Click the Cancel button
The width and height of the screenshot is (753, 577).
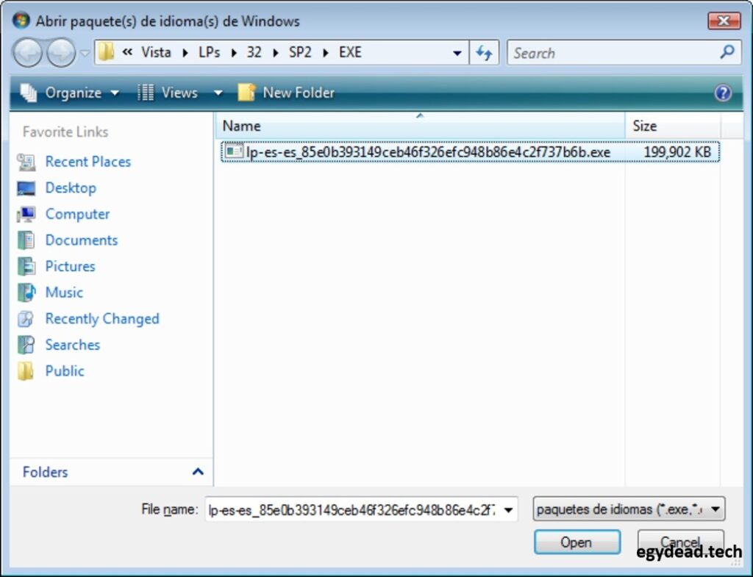(680, 542)
